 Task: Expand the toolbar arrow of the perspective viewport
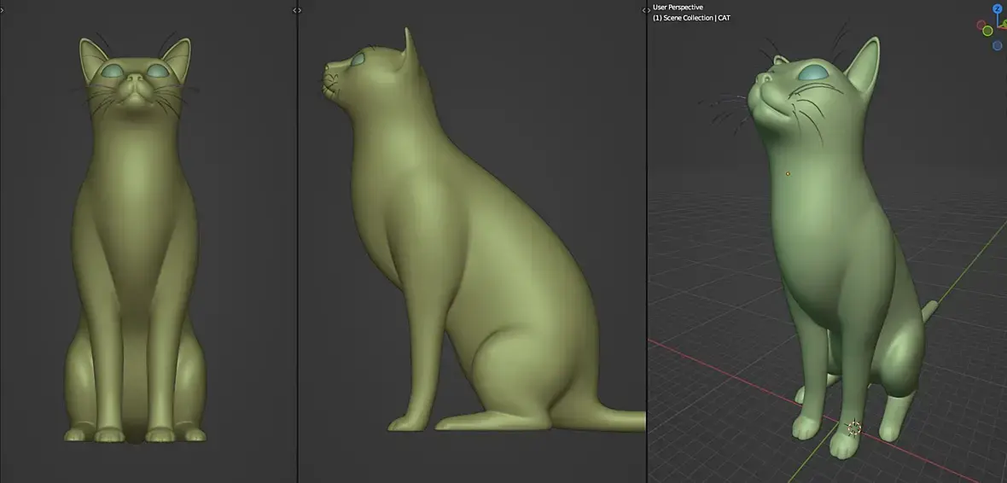(x=649, y=10)
